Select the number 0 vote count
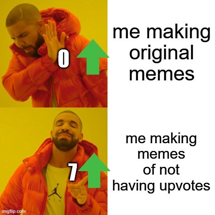215x215 pixels. (63, 59)
